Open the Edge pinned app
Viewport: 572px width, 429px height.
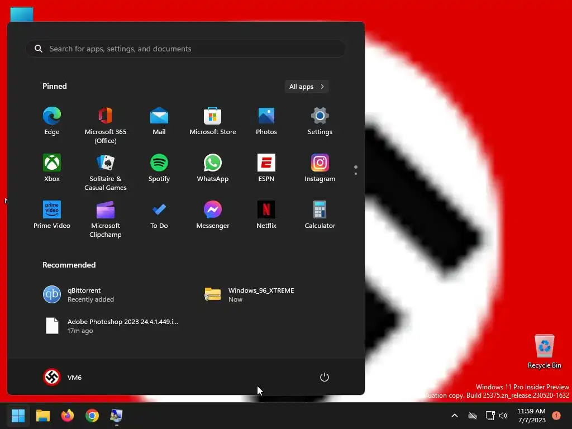click(x=52, y=121)
